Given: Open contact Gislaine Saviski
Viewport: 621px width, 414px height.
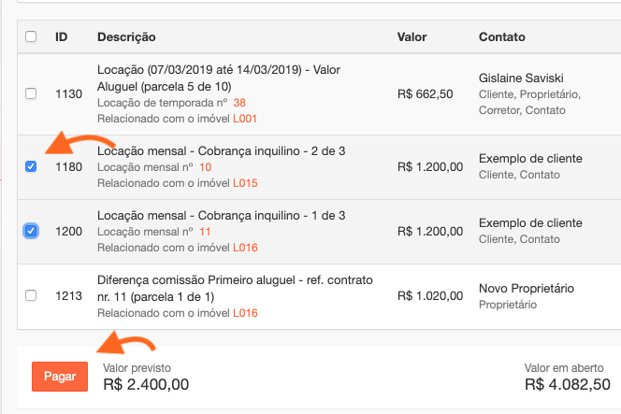Looking at the screenshot, I should (524, 78).
